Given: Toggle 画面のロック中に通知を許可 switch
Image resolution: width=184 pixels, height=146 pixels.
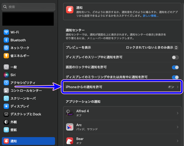Looking at the screenshot, I should [x=175, y=67].
